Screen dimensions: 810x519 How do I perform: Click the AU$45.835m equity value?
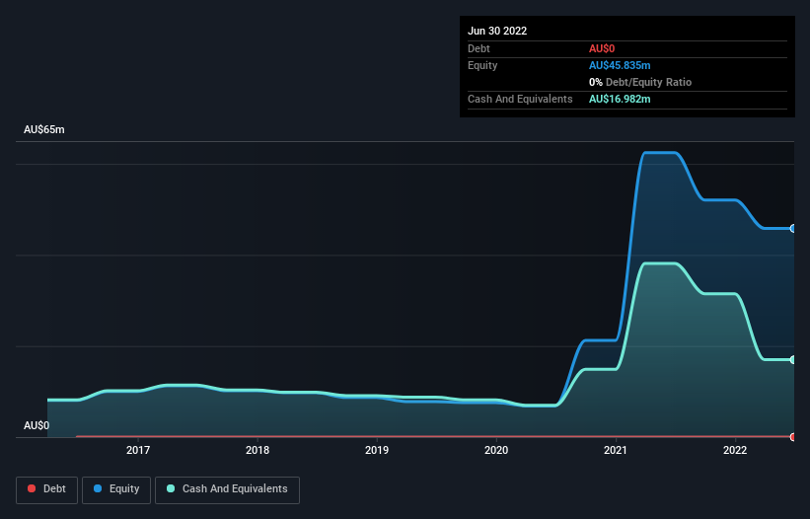pos(620,65)
